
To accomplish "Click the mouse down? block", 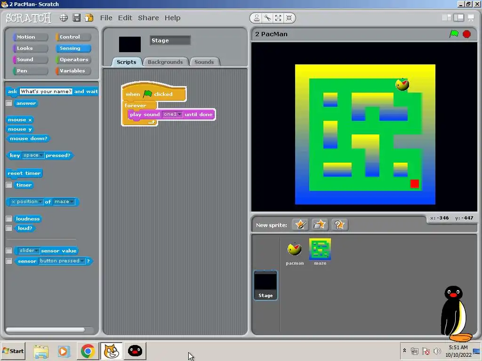I will pos(29,139).
